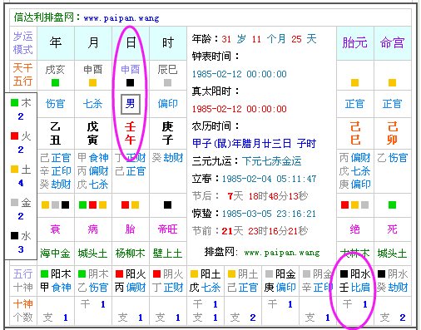Screen dimensions: 421x330
Task: Select the orange 己巳 pillar under 胎元
Action: [355, 133]
